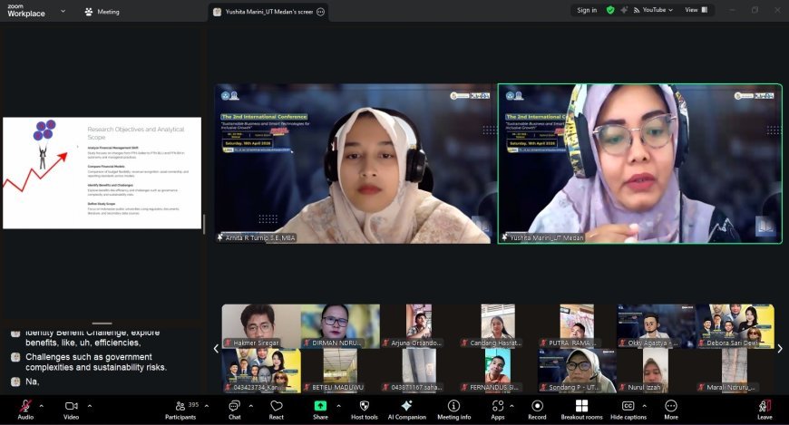Screen dimensions: 789x425
Task: Open Host tools shield icon
Action: [x=365, y=405]
